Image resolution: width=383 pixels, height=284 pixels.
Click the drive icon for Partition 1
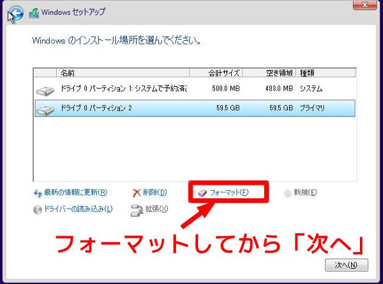point(46,90)
